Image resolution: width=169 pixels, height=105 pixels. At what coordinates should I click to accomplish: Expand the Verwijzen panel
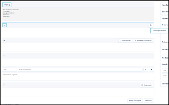click(x=165, y=84)
